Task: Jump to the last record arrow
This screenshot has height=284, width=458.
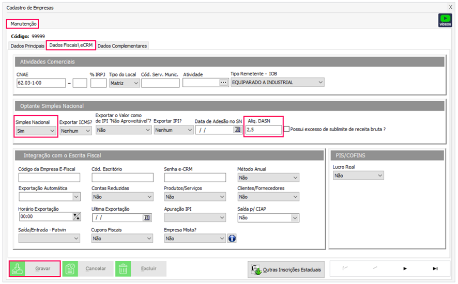Action: [435, 269]
